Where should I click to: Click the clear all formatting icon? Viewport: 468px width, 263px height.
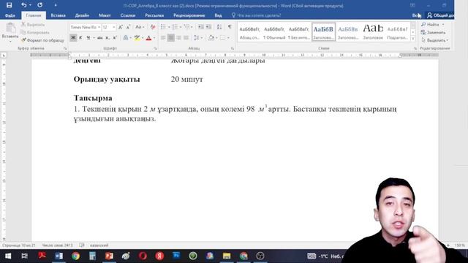pyautogui.click(x=153, y=27)
